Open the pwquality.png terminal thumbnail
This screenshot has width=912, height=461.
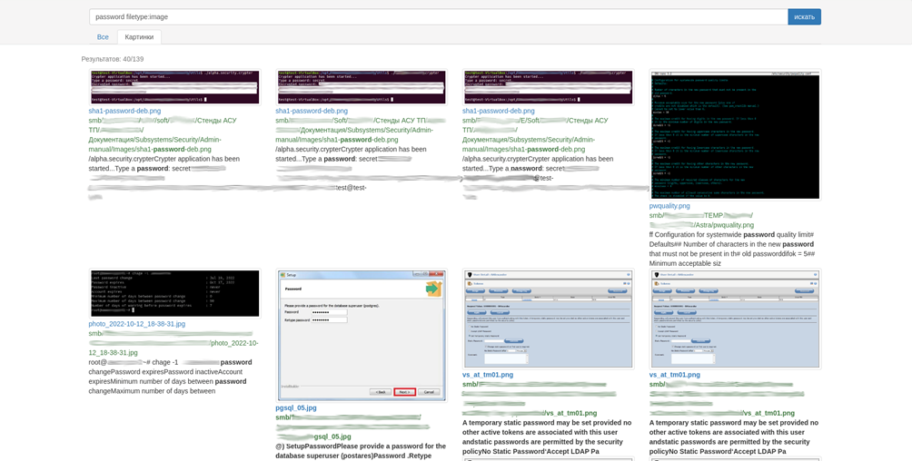coord(735,135)
